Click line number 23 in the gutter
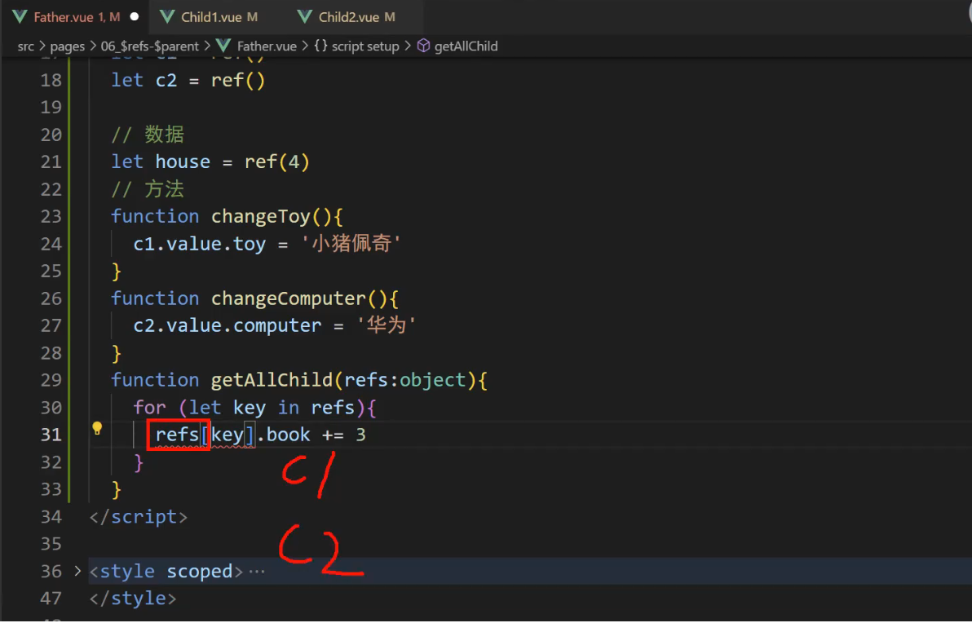This screenshot has width=972, height=623. coord(51,216)
